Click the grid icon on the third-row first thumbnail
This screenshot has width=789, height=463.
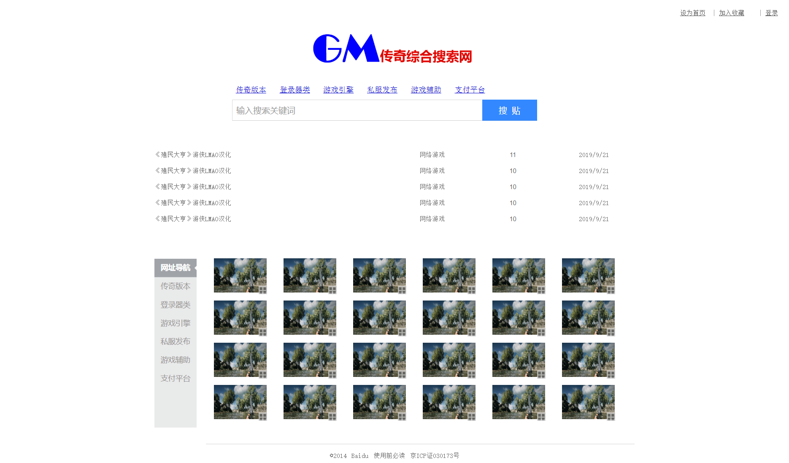[262, 374]
